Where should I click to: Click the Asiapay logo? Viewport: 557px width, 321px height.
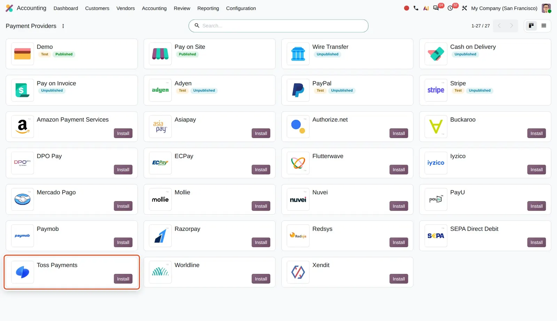160,127
